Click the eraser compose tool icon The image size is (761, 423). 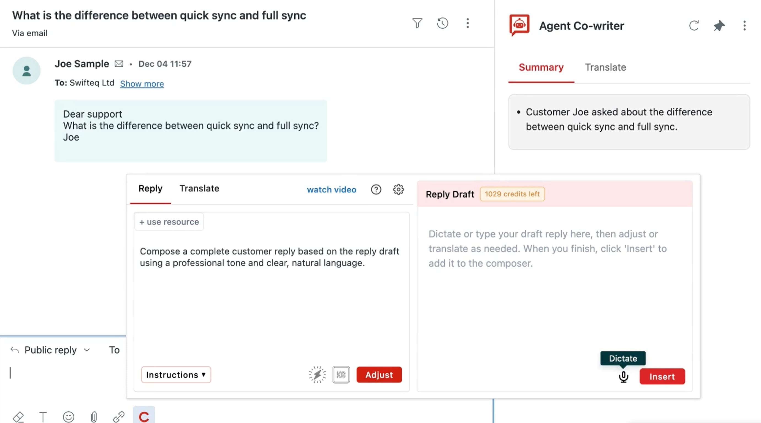click(x=18, y=417)
